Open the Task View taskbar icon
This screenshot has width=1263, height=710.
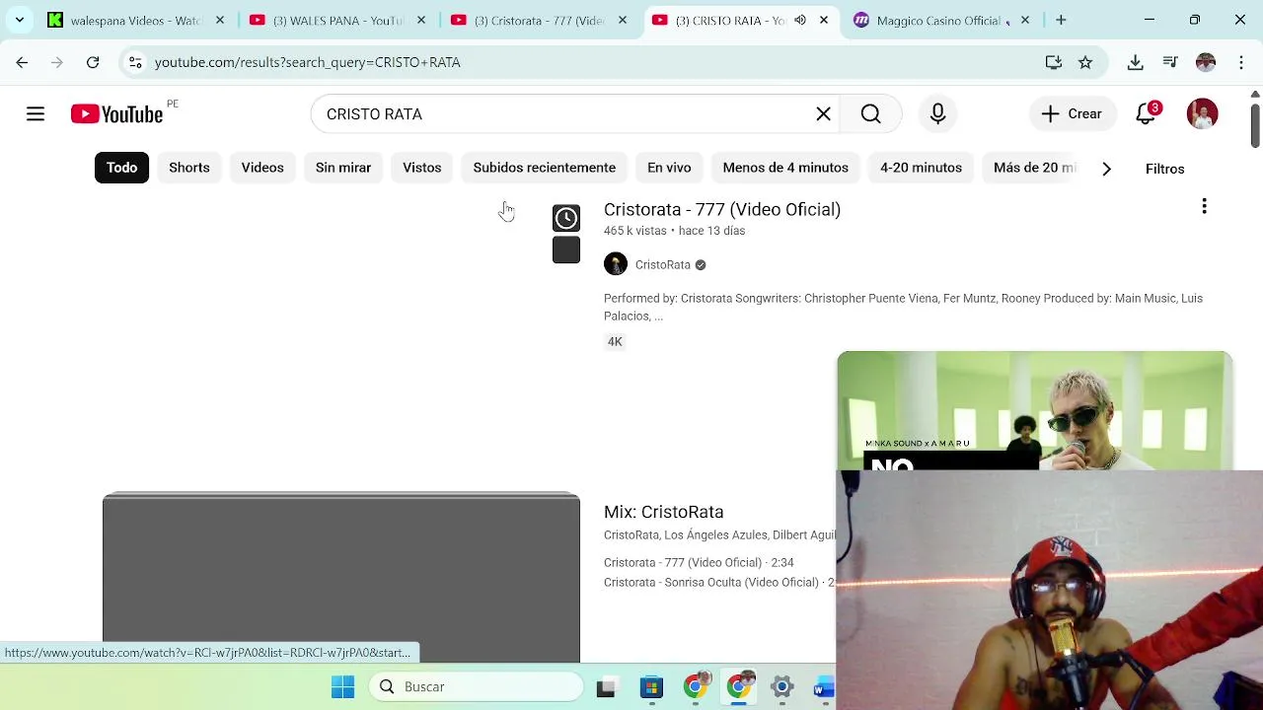pyautogui.click(x=606, y=687)
